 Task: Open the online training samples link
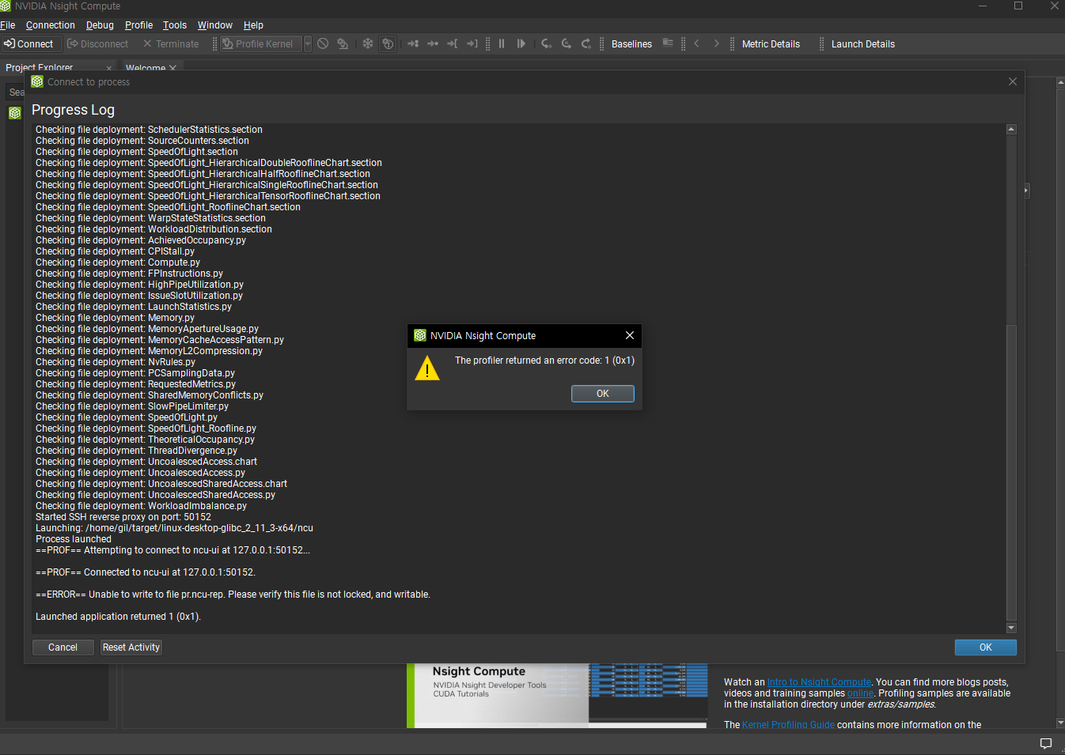coord(860,693)
